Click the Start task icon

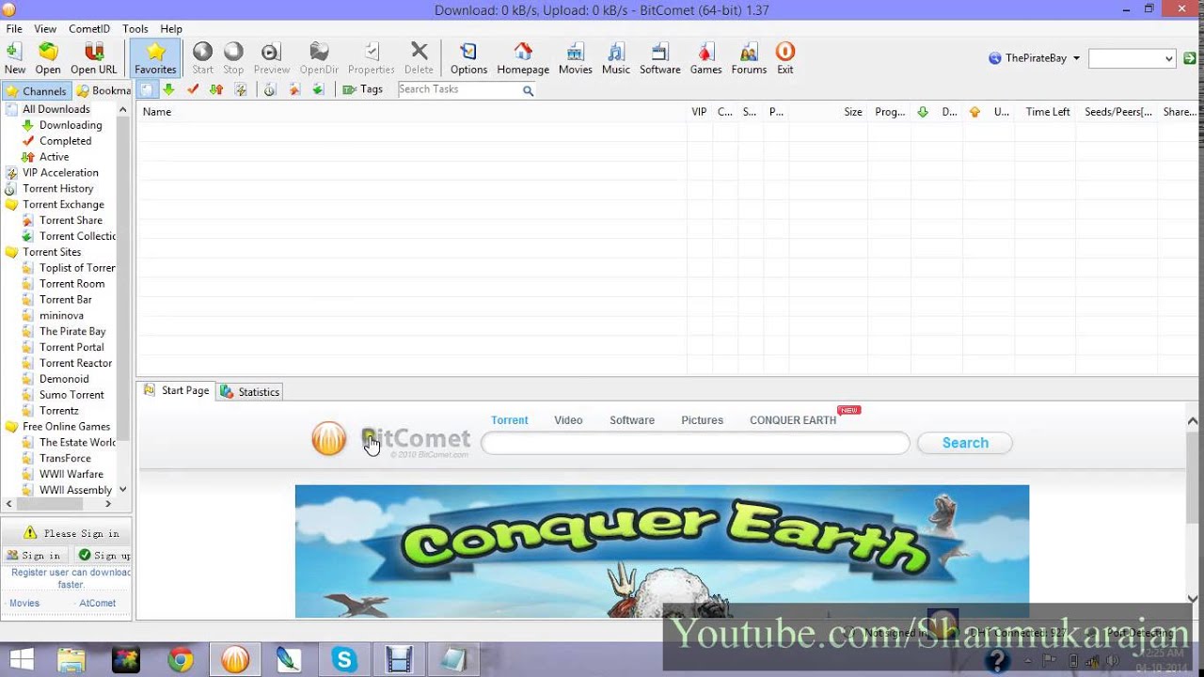[x=202, y=58]
